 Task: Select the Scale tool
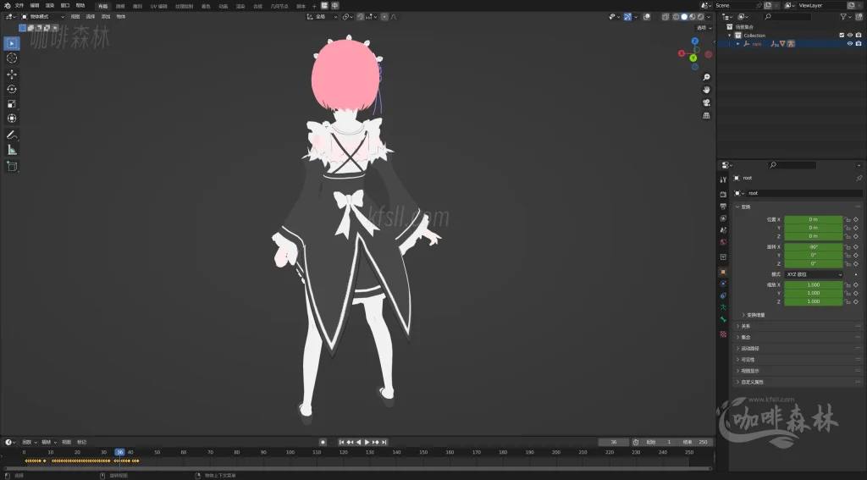(x=12, y=104)
